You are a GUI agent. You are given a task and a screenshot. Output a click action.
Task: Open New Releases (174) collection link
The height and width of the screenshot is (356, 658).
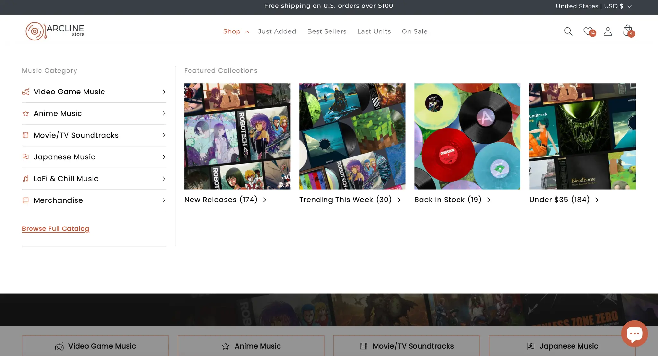point(221,200)
